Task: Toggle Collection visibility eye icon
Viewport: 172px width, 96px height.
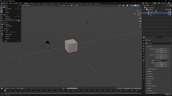Action: (x=169, y=10)
